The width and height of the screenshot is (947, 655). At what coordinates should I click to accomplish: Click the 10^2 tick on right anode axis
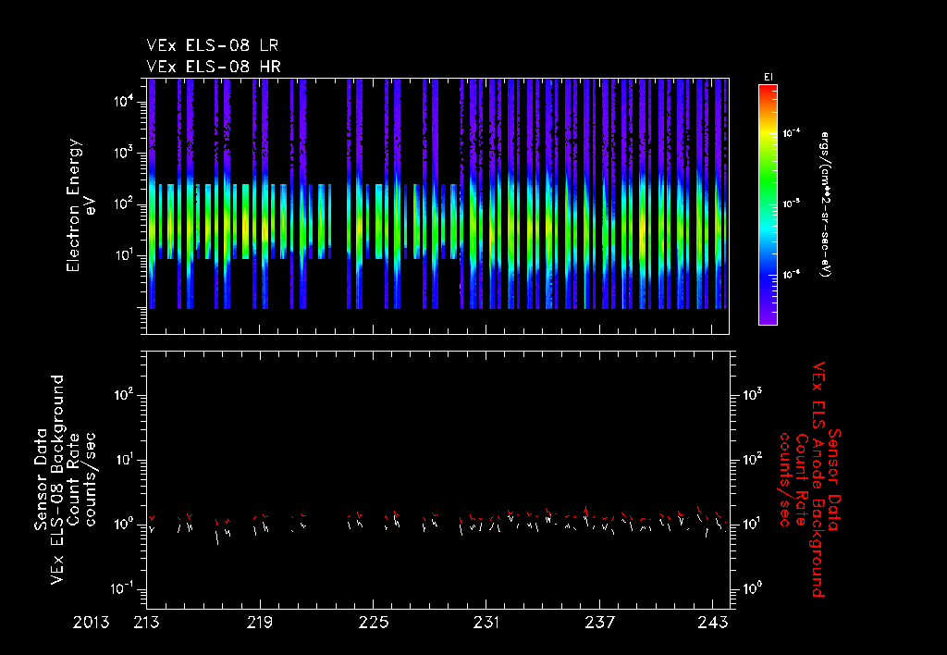(x=753, y=460)
